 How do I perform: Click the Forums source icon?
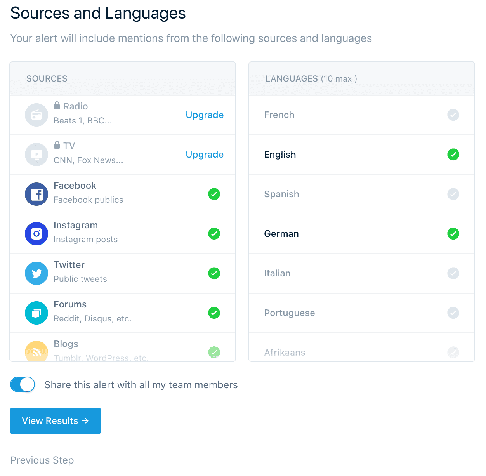36,313
